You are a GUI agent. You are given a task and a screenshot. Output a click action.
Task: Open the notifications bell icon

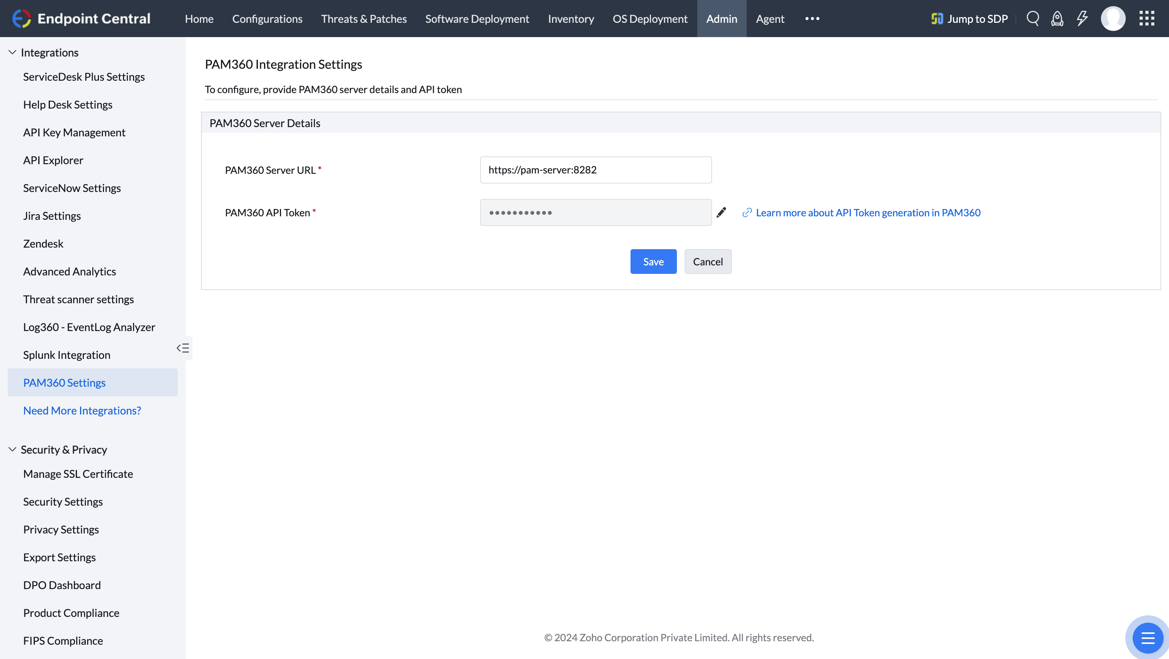tap(1057, 19)
